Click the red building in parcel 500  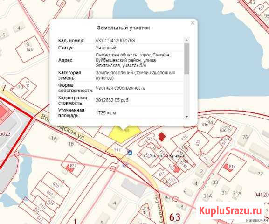[177, 169]
